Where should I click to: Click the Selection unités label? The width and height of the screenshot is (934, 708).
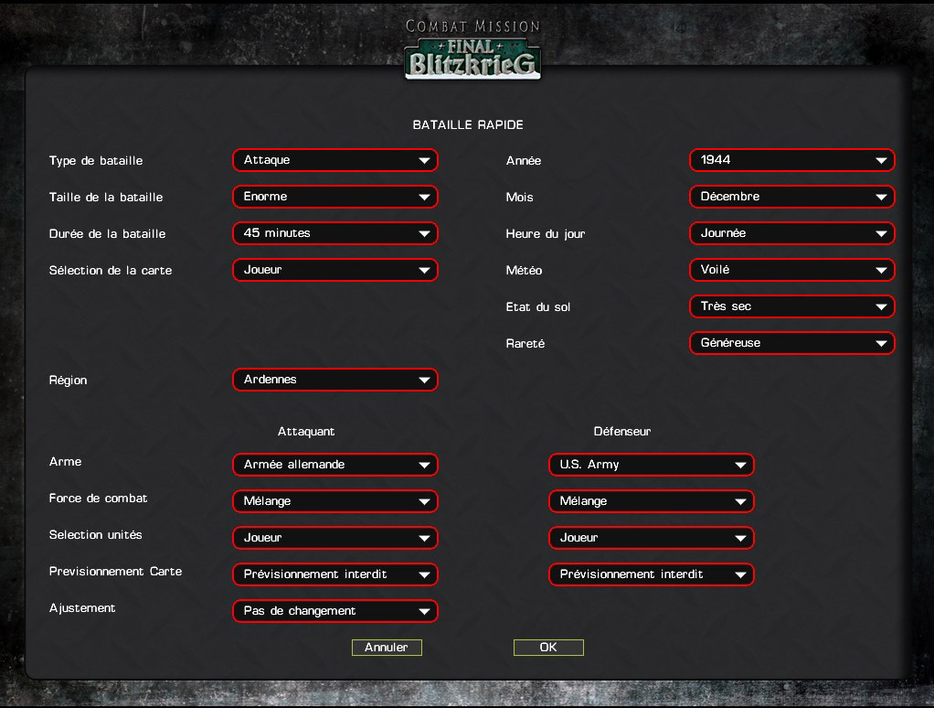(x=96, y=534)
